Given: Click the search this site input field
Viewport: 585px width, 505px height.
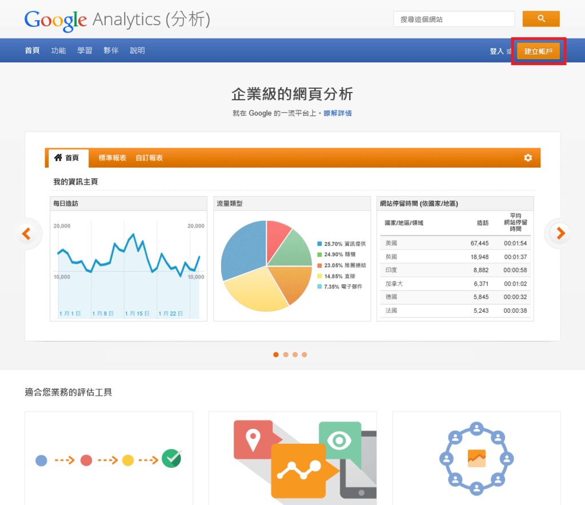Looking at the screenshot, I should tap(454, 19).
